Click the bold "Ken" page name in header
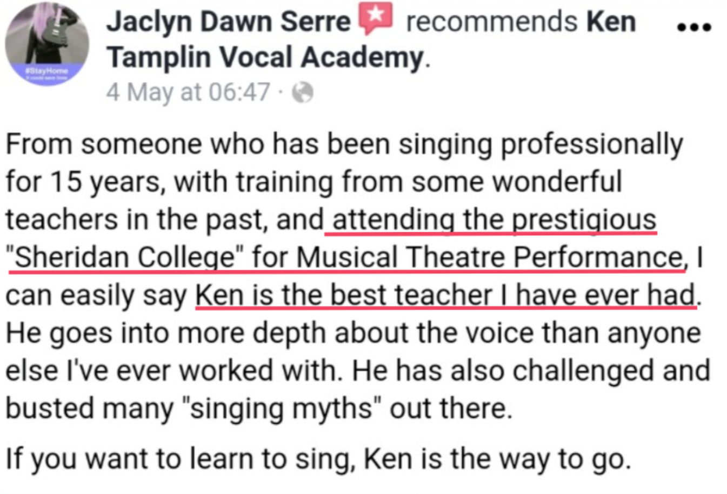The height and width of the screenshot is (494, 727). [611, 22]
